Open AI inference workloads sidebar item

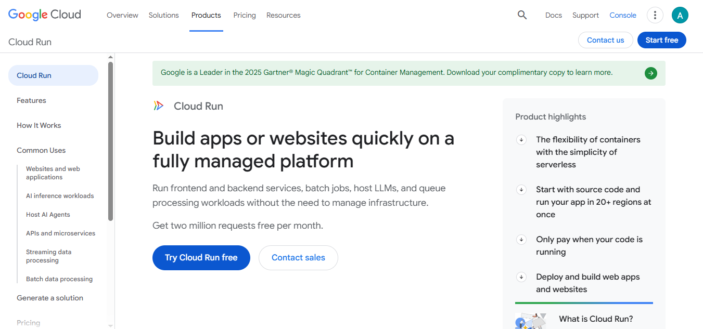tap(60, 196)
